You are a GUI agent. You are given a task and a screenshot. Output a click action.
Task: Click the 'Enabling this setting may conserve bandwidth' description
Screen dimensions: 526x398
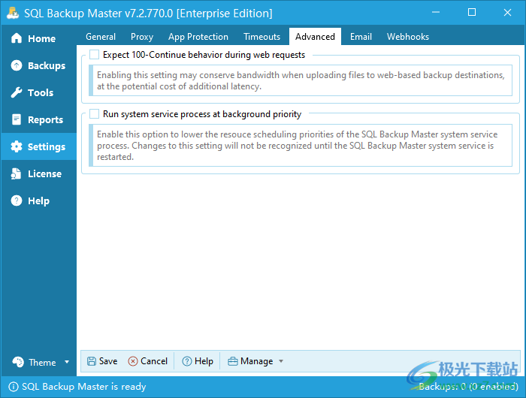301,80
